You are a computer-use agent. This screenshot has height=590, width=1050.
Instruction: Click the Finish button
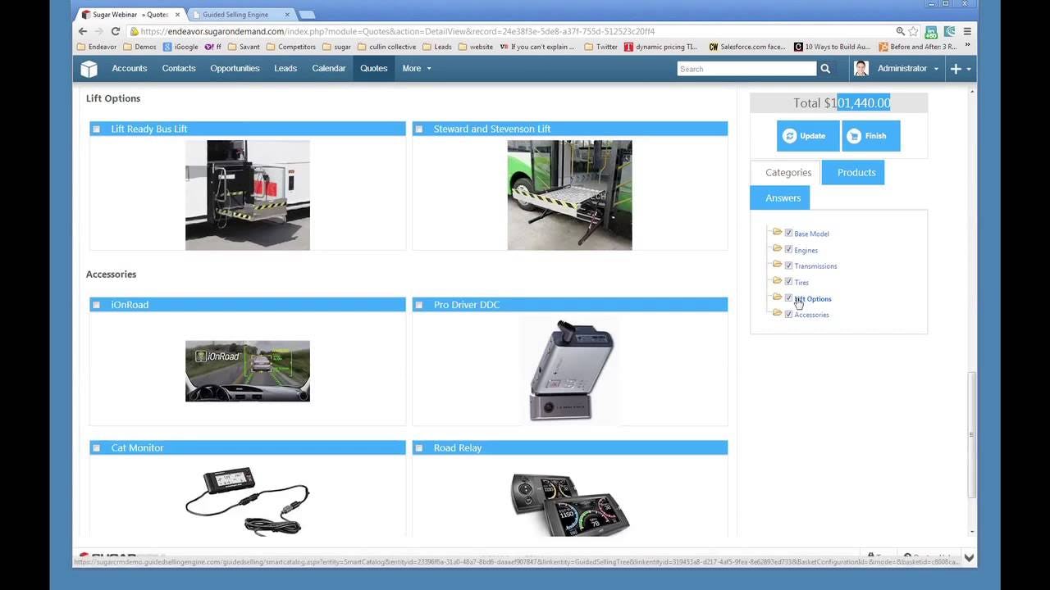(871, 135)
